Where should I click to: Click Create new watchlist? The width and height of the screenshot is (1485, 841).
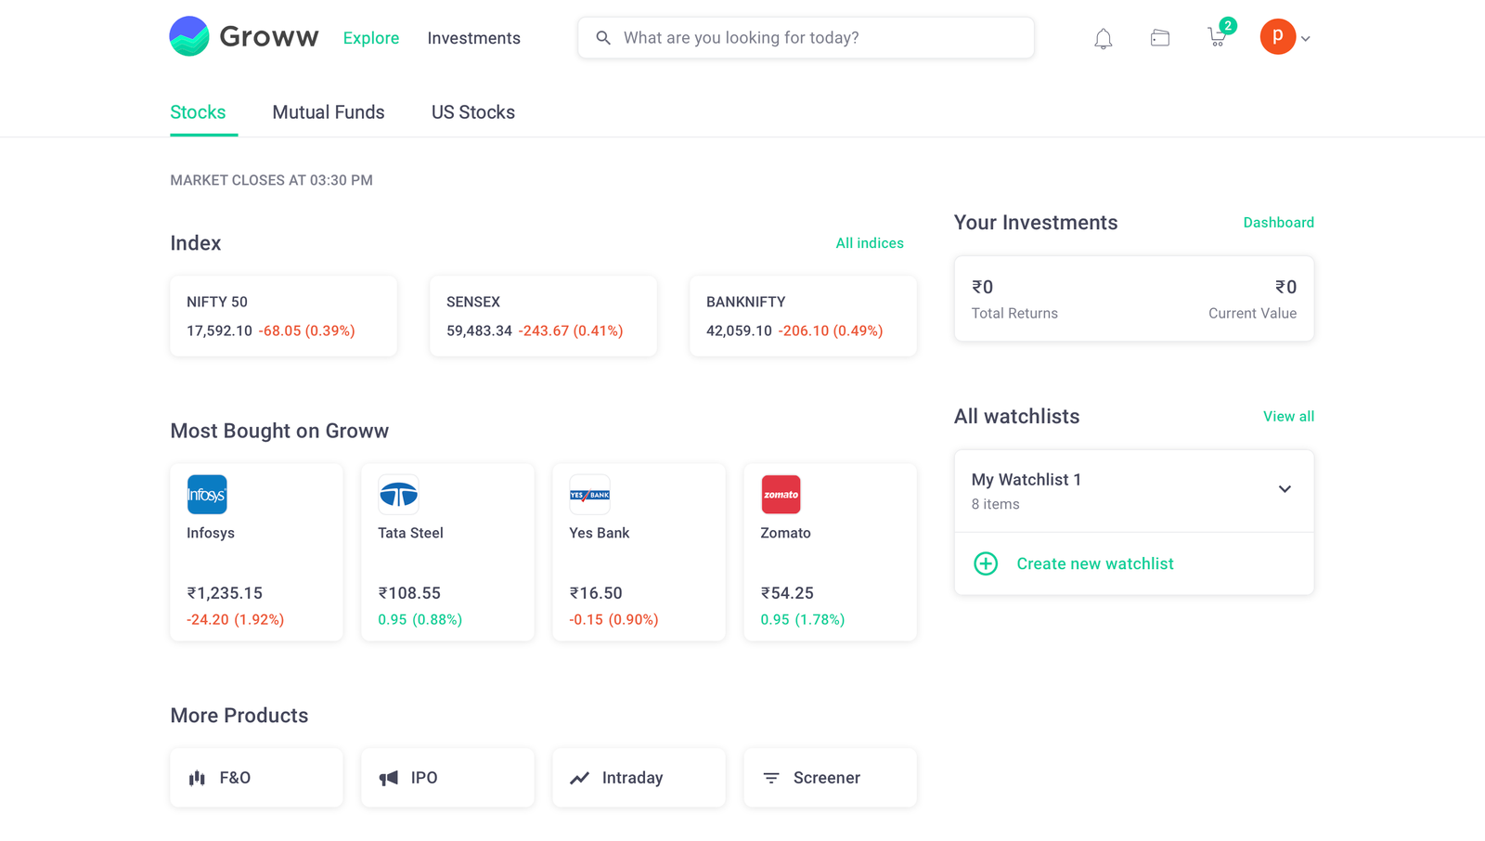click(1095, 563)
